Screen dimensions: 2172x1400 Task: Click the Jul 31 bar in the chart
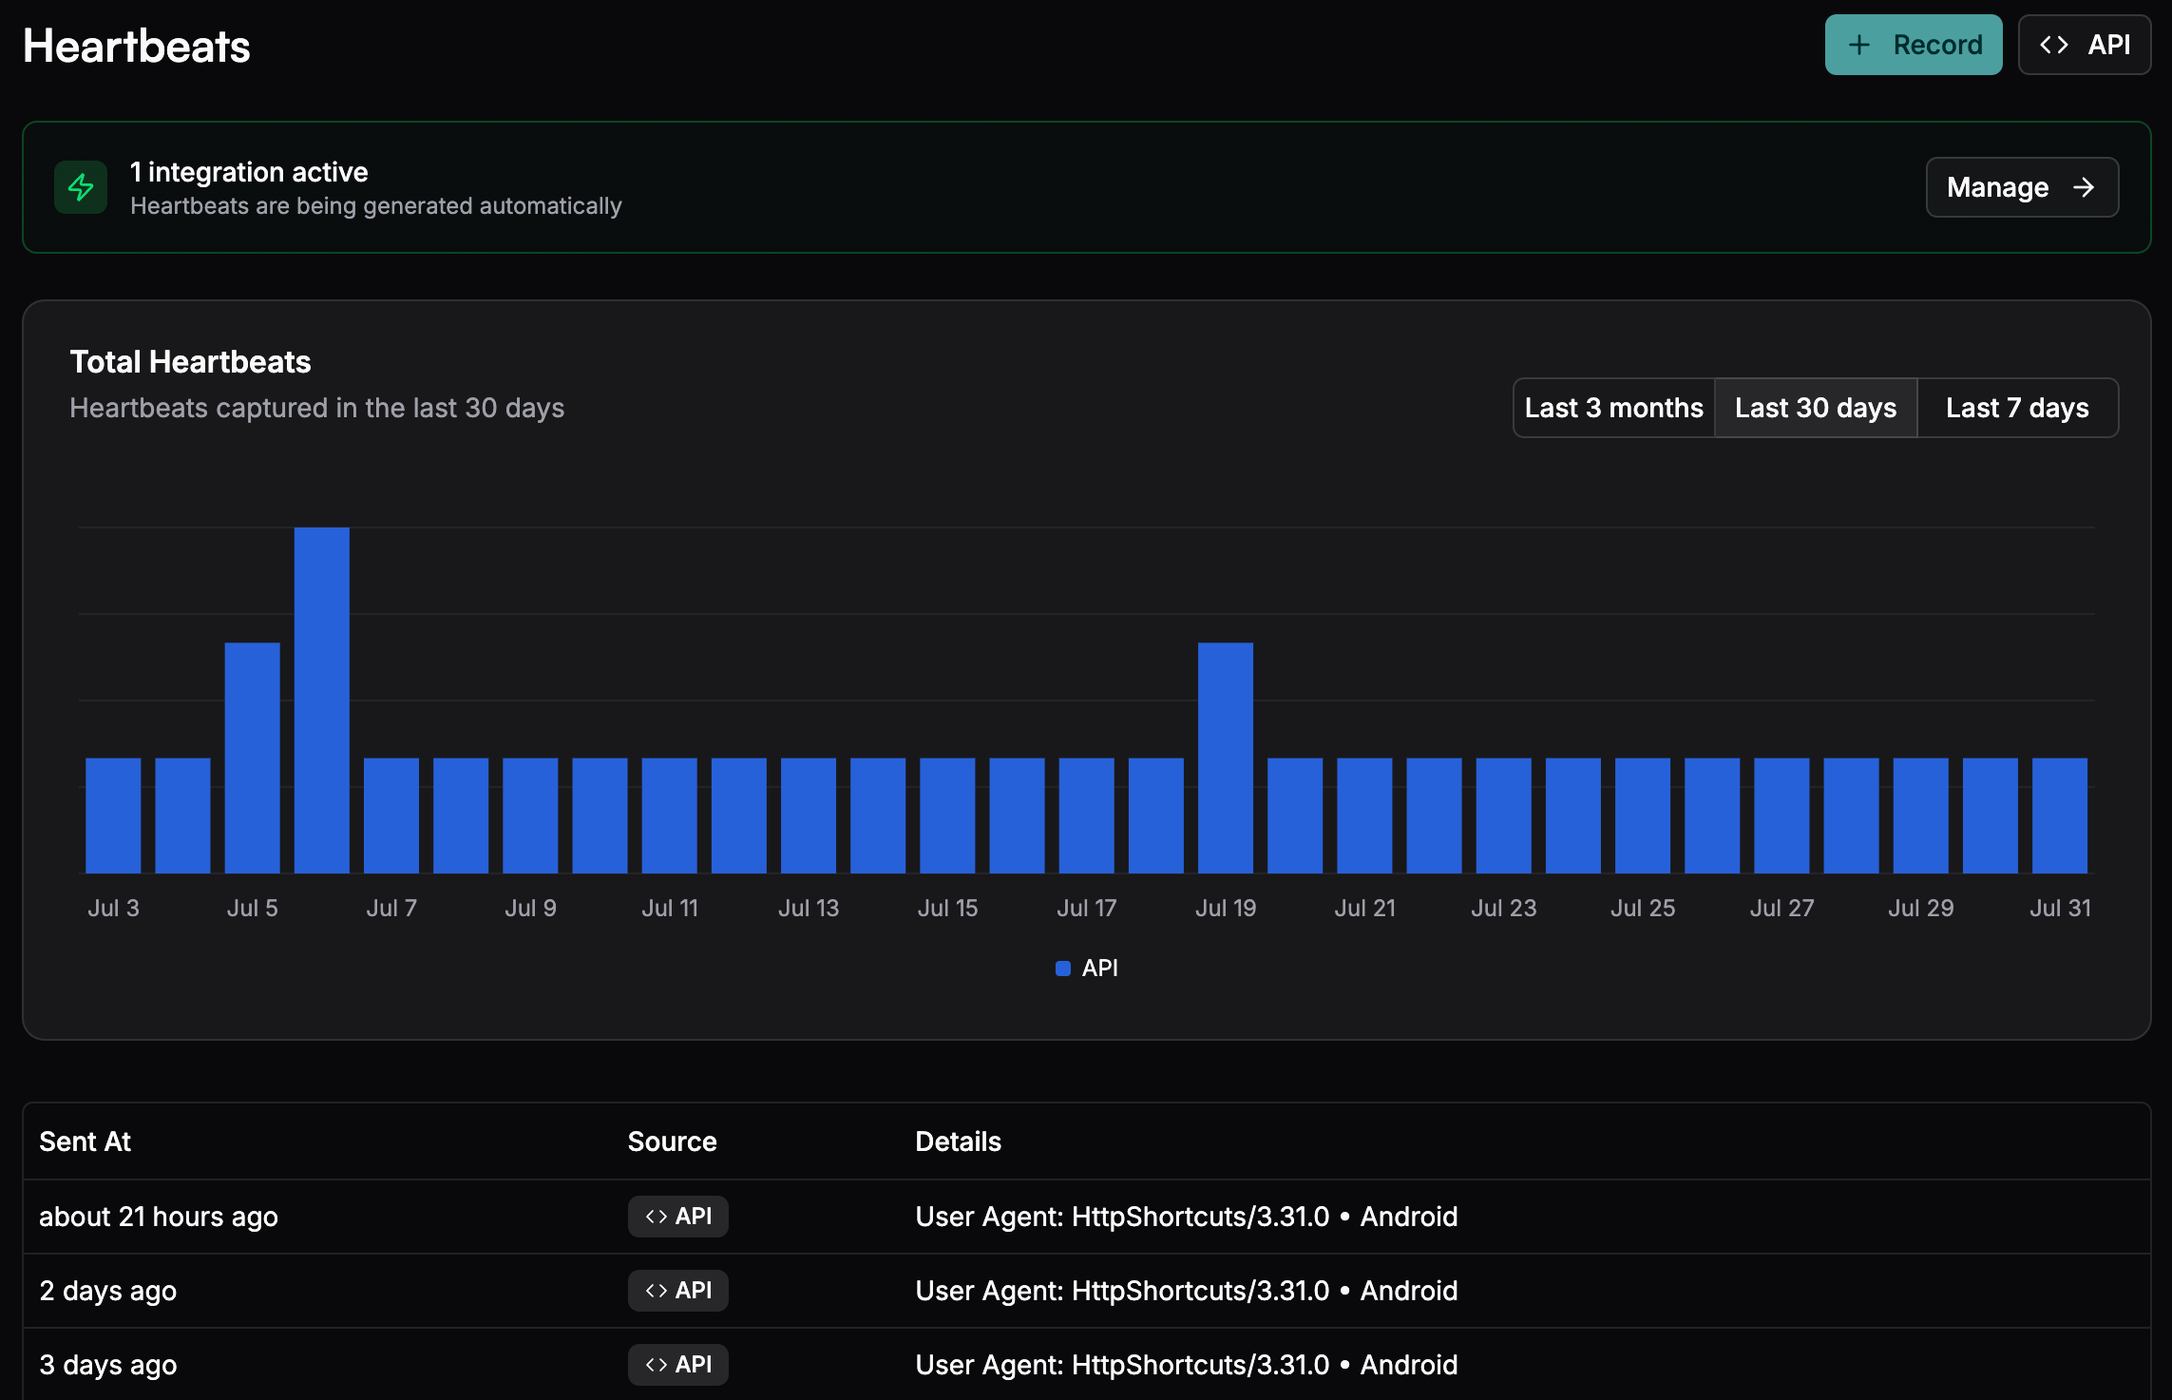coord(2060,815)
